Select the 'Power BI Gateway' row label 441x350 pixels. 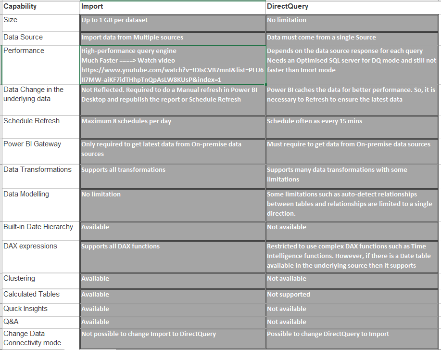40,151
